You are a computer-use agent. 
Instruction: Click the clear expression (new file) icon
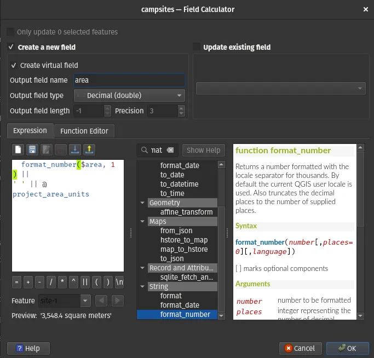[18, 150]
